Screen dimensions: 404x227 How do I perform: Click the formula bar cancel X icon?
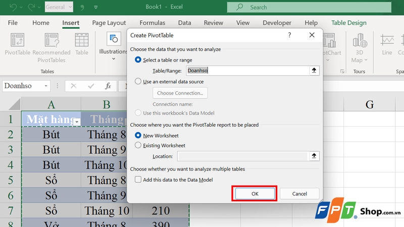(x=73, y=86)
